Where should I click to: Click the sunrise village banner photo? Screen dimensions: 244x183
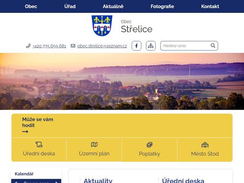click(x=122, y=81)
